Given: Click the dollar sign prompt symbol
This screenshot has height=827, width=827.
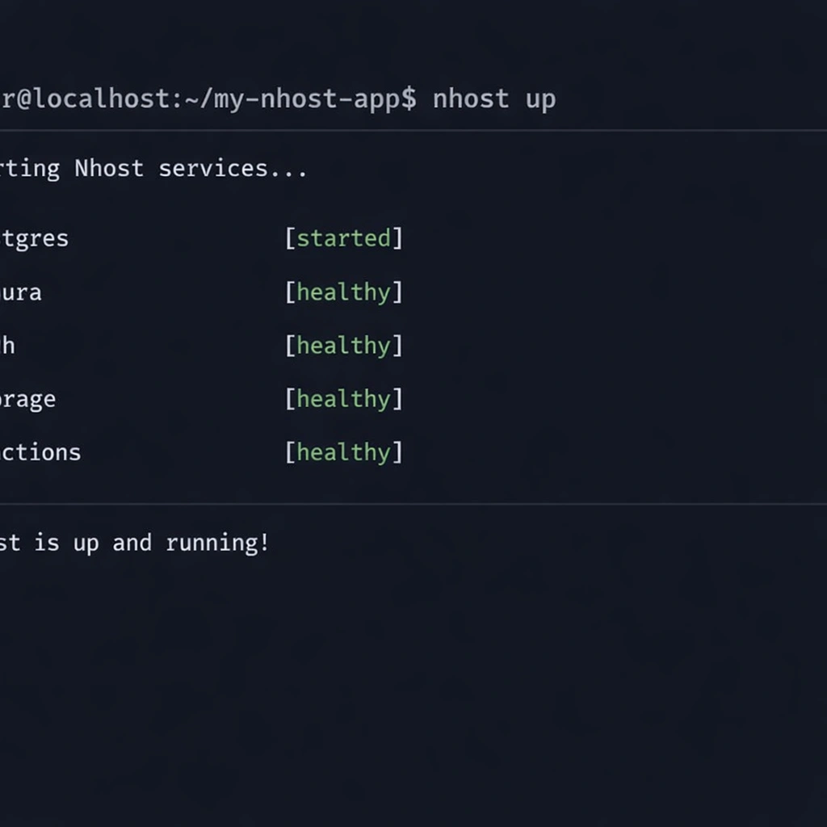Looking at the screenshot, I should 410,99.
